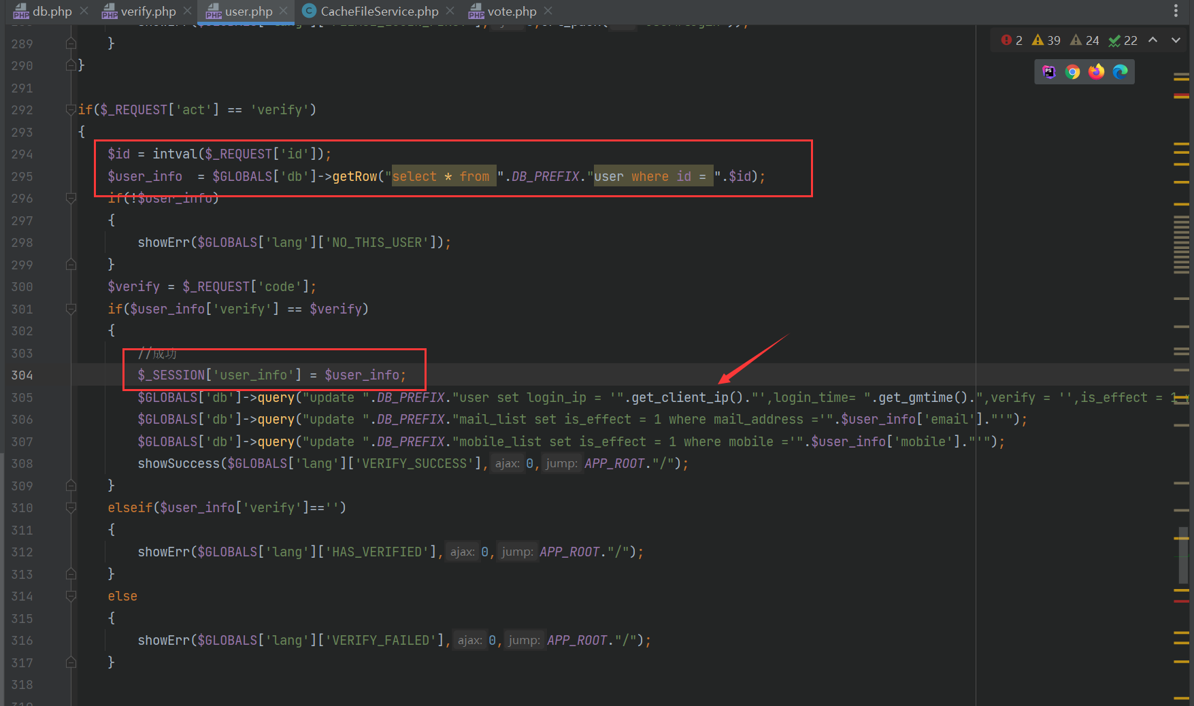
Task: Click the yellow warning count 39 icon
Action: (1046, 41)
